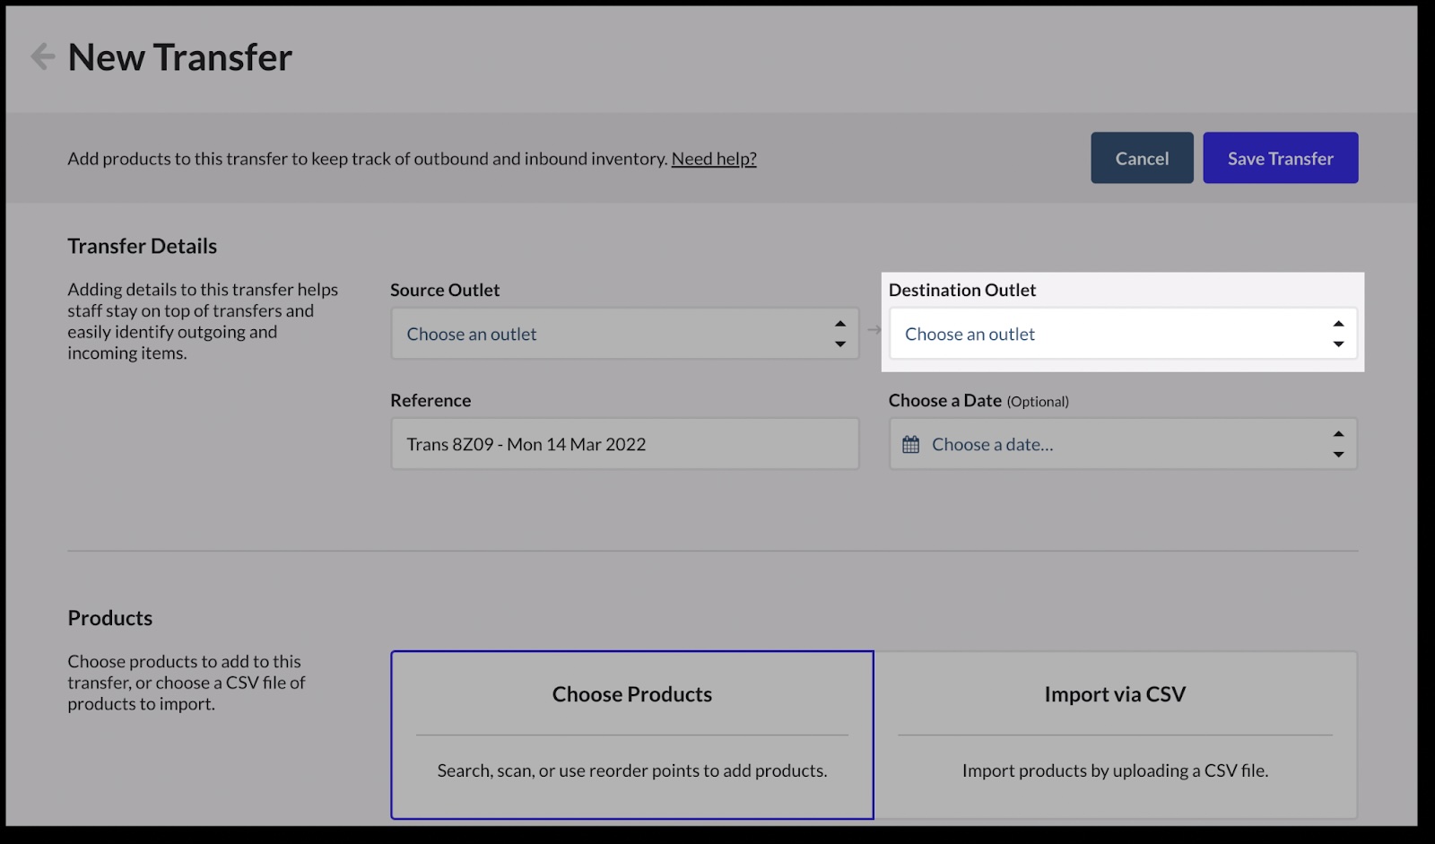Click the transfer direction arrow between outlets
This screenshot has width=1435, height=844.
pos(874,329)
